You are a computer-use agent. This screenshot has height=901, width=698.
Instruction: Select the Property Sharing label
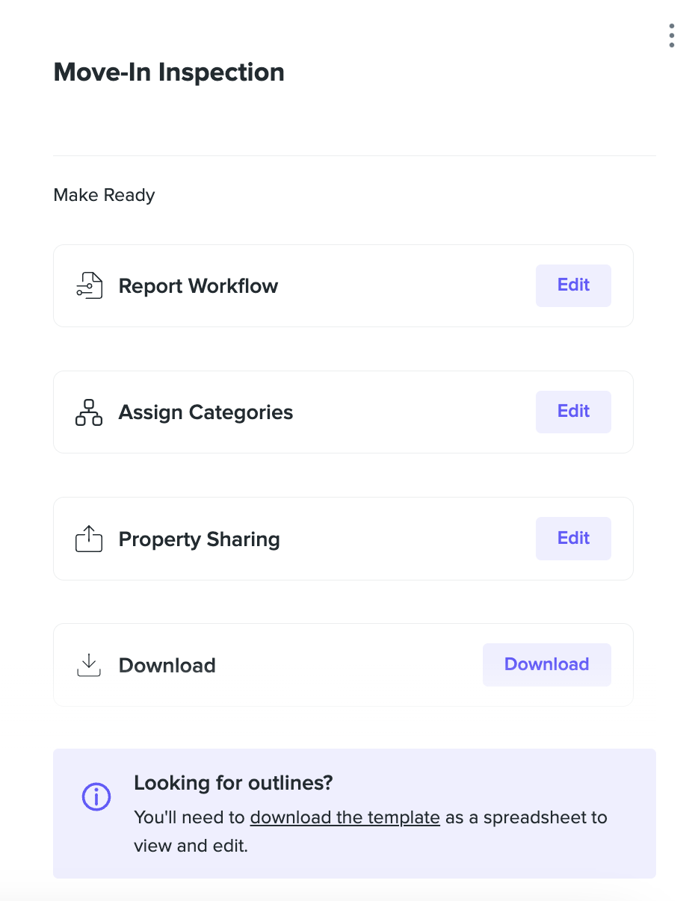tap(199, 539)
